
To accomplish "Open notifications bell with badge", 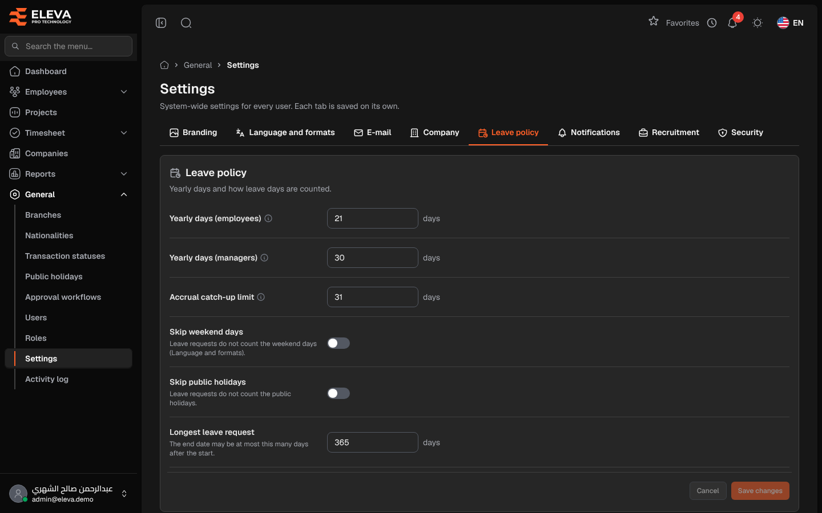I will click(734, 22).
